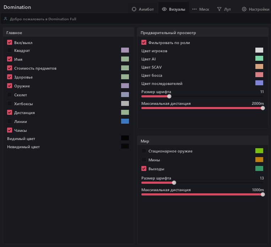271x247 pixels.
Task: Click the crosshair icon next to Аимбот
Action: tap(134, 9)
